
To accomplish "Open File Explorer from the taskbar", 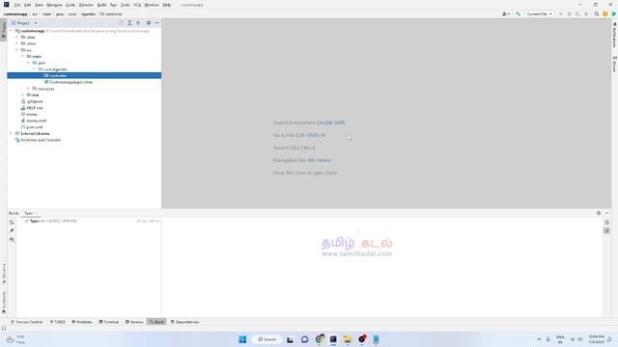I will pyautogui.click(x=348, y=339).
